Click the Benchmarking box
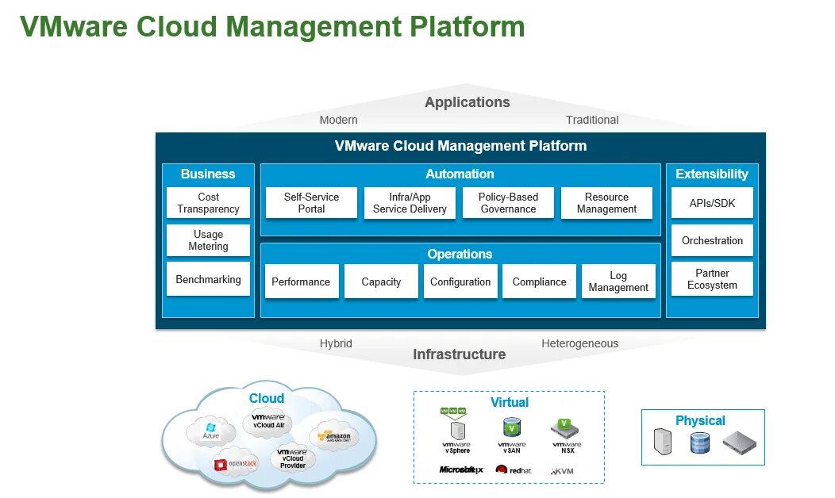835x498 pixels. (x=208, y=279)
